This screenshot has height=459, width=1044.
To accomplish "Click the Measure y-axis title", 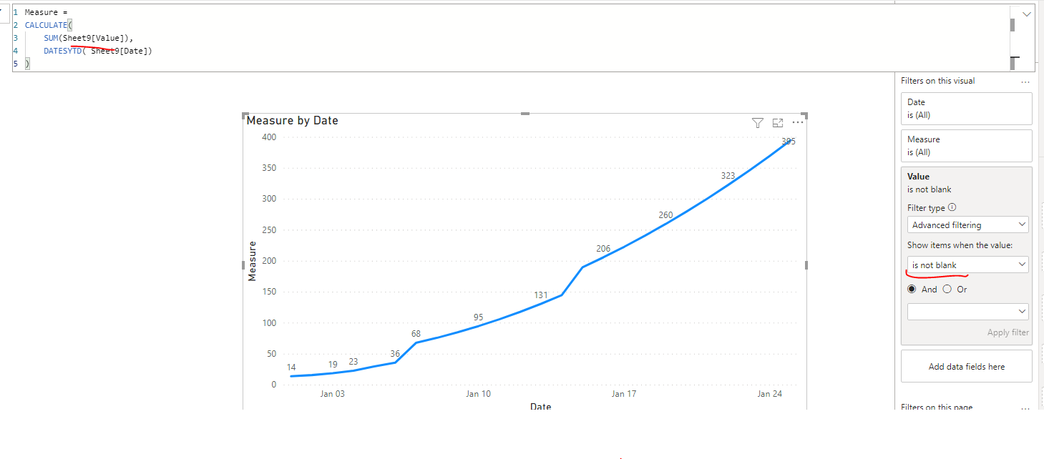I will tap(252, 261).
